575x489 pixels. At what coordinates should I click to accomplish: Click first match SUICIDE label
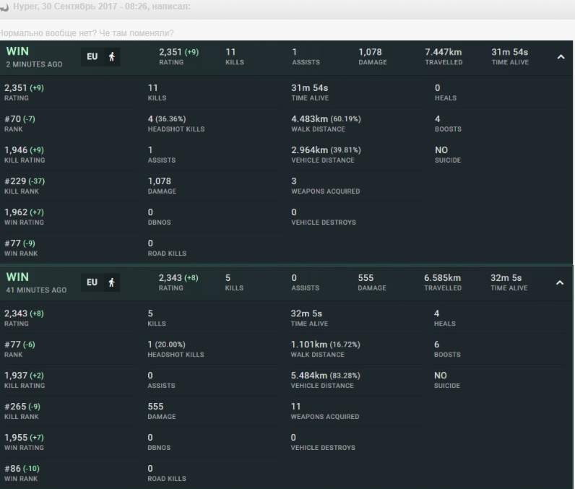[x=448, y=160]
